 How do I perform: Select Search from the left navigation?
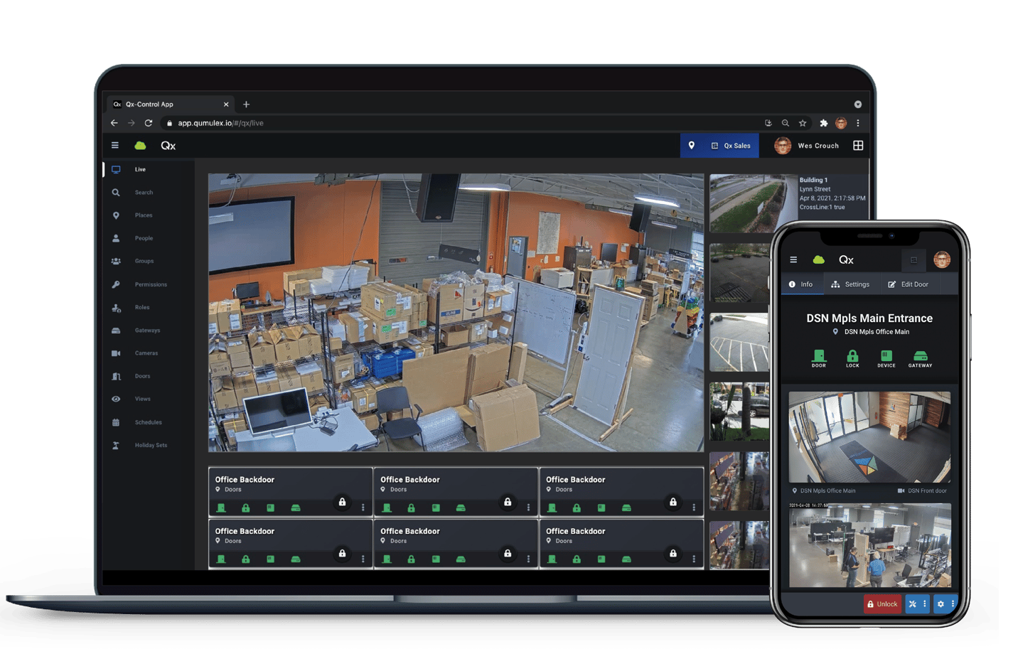click(x=144, y=192)
